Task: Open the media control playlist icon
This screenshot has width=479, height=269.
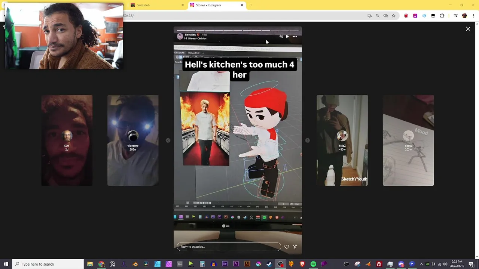Action: point(455,16)
